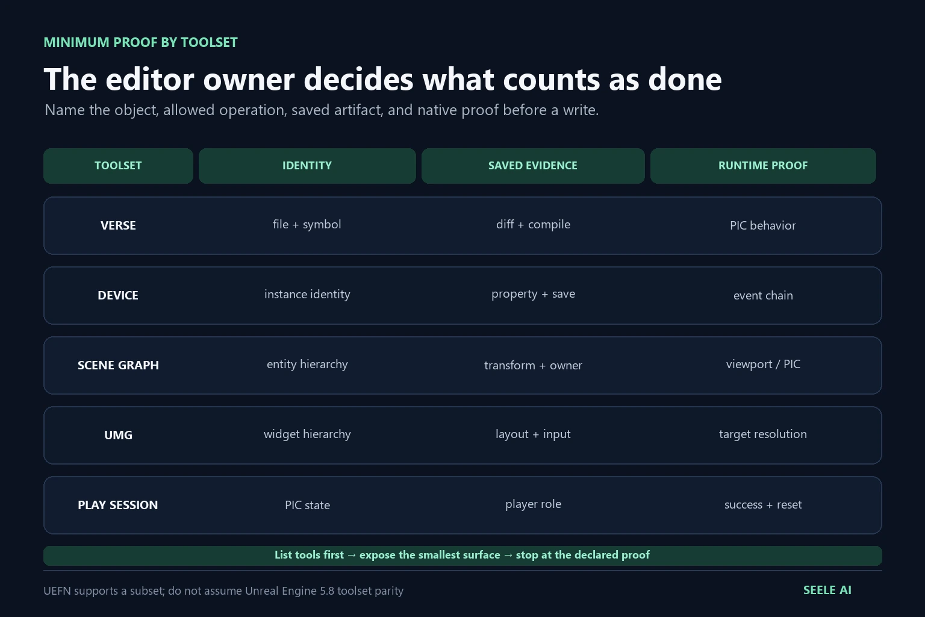This screenshot has width=925, height=617.
Task: Click the 'success + reset' cell
Action: click(x=763, y=504)
